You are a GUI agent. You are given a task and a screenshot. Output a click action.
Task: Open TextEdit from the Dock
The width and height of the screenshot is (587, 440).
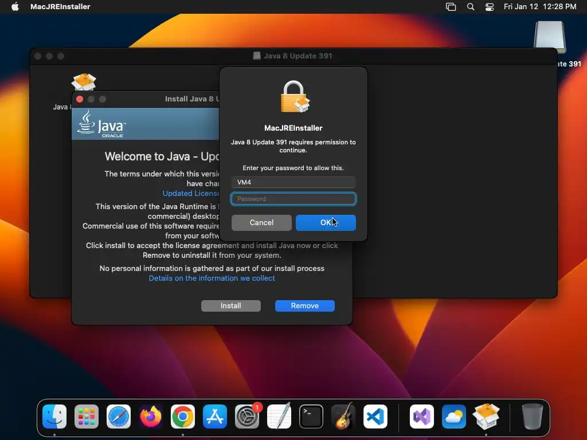pos(279,416)
